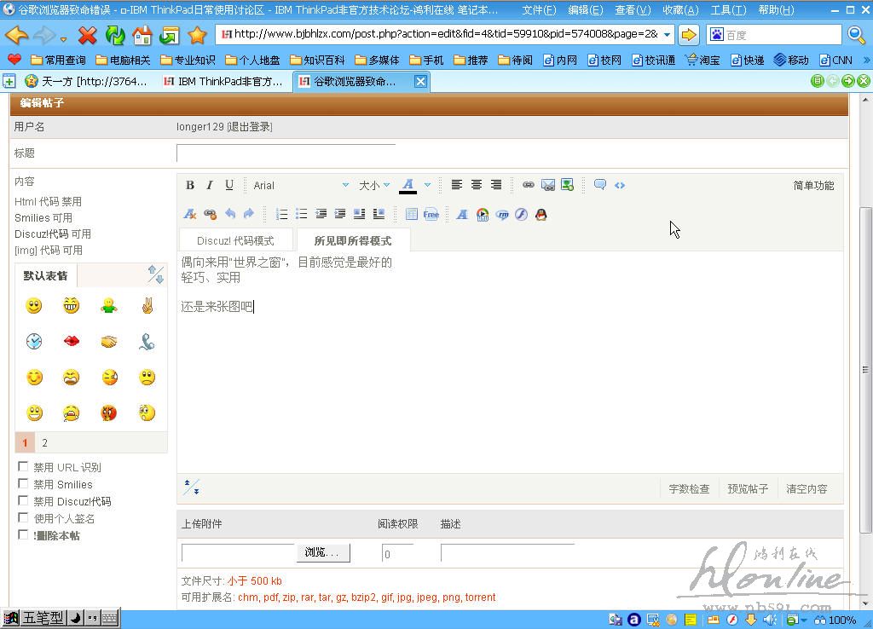Screen dimensions: 873x629
Task: Click the red X stop loading button
Action: point(87,35)
